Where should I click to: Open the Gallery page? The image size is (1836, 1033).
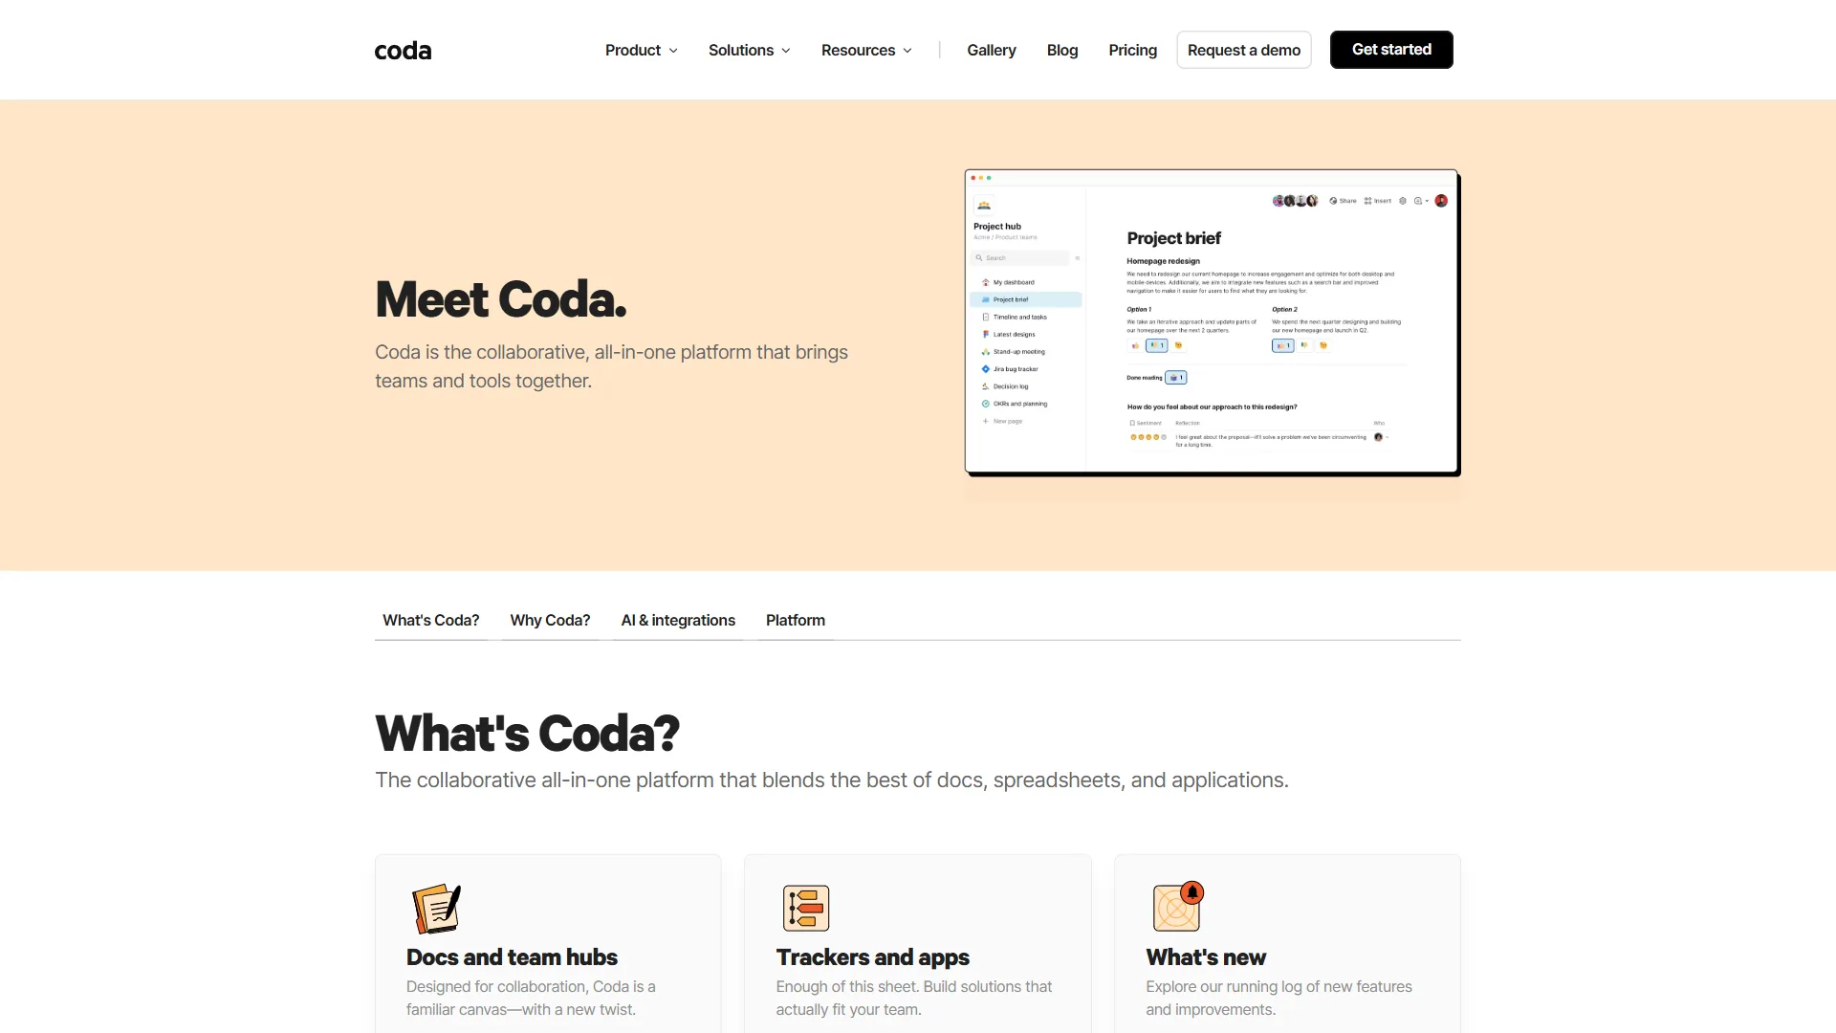coord(991,50)
